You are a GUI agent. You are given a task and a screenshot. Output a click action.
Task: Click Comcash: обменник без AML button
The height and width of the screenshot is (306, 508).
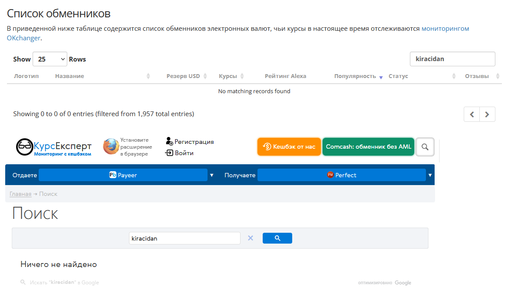click(368, 146)
